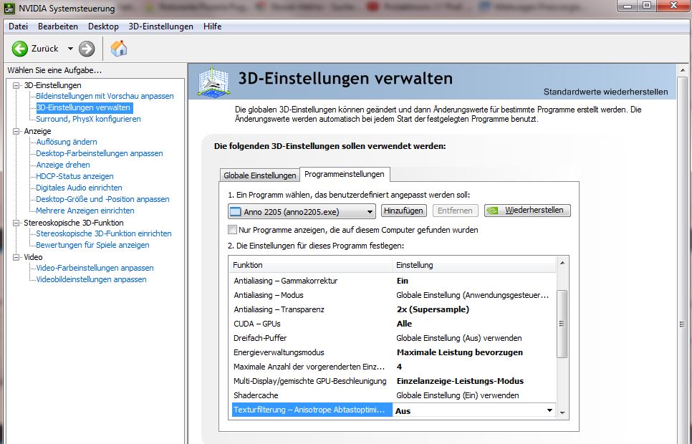Collapse the Video tree node
The width and height of the screenshot is (692, 444).
tap(17, 257)
